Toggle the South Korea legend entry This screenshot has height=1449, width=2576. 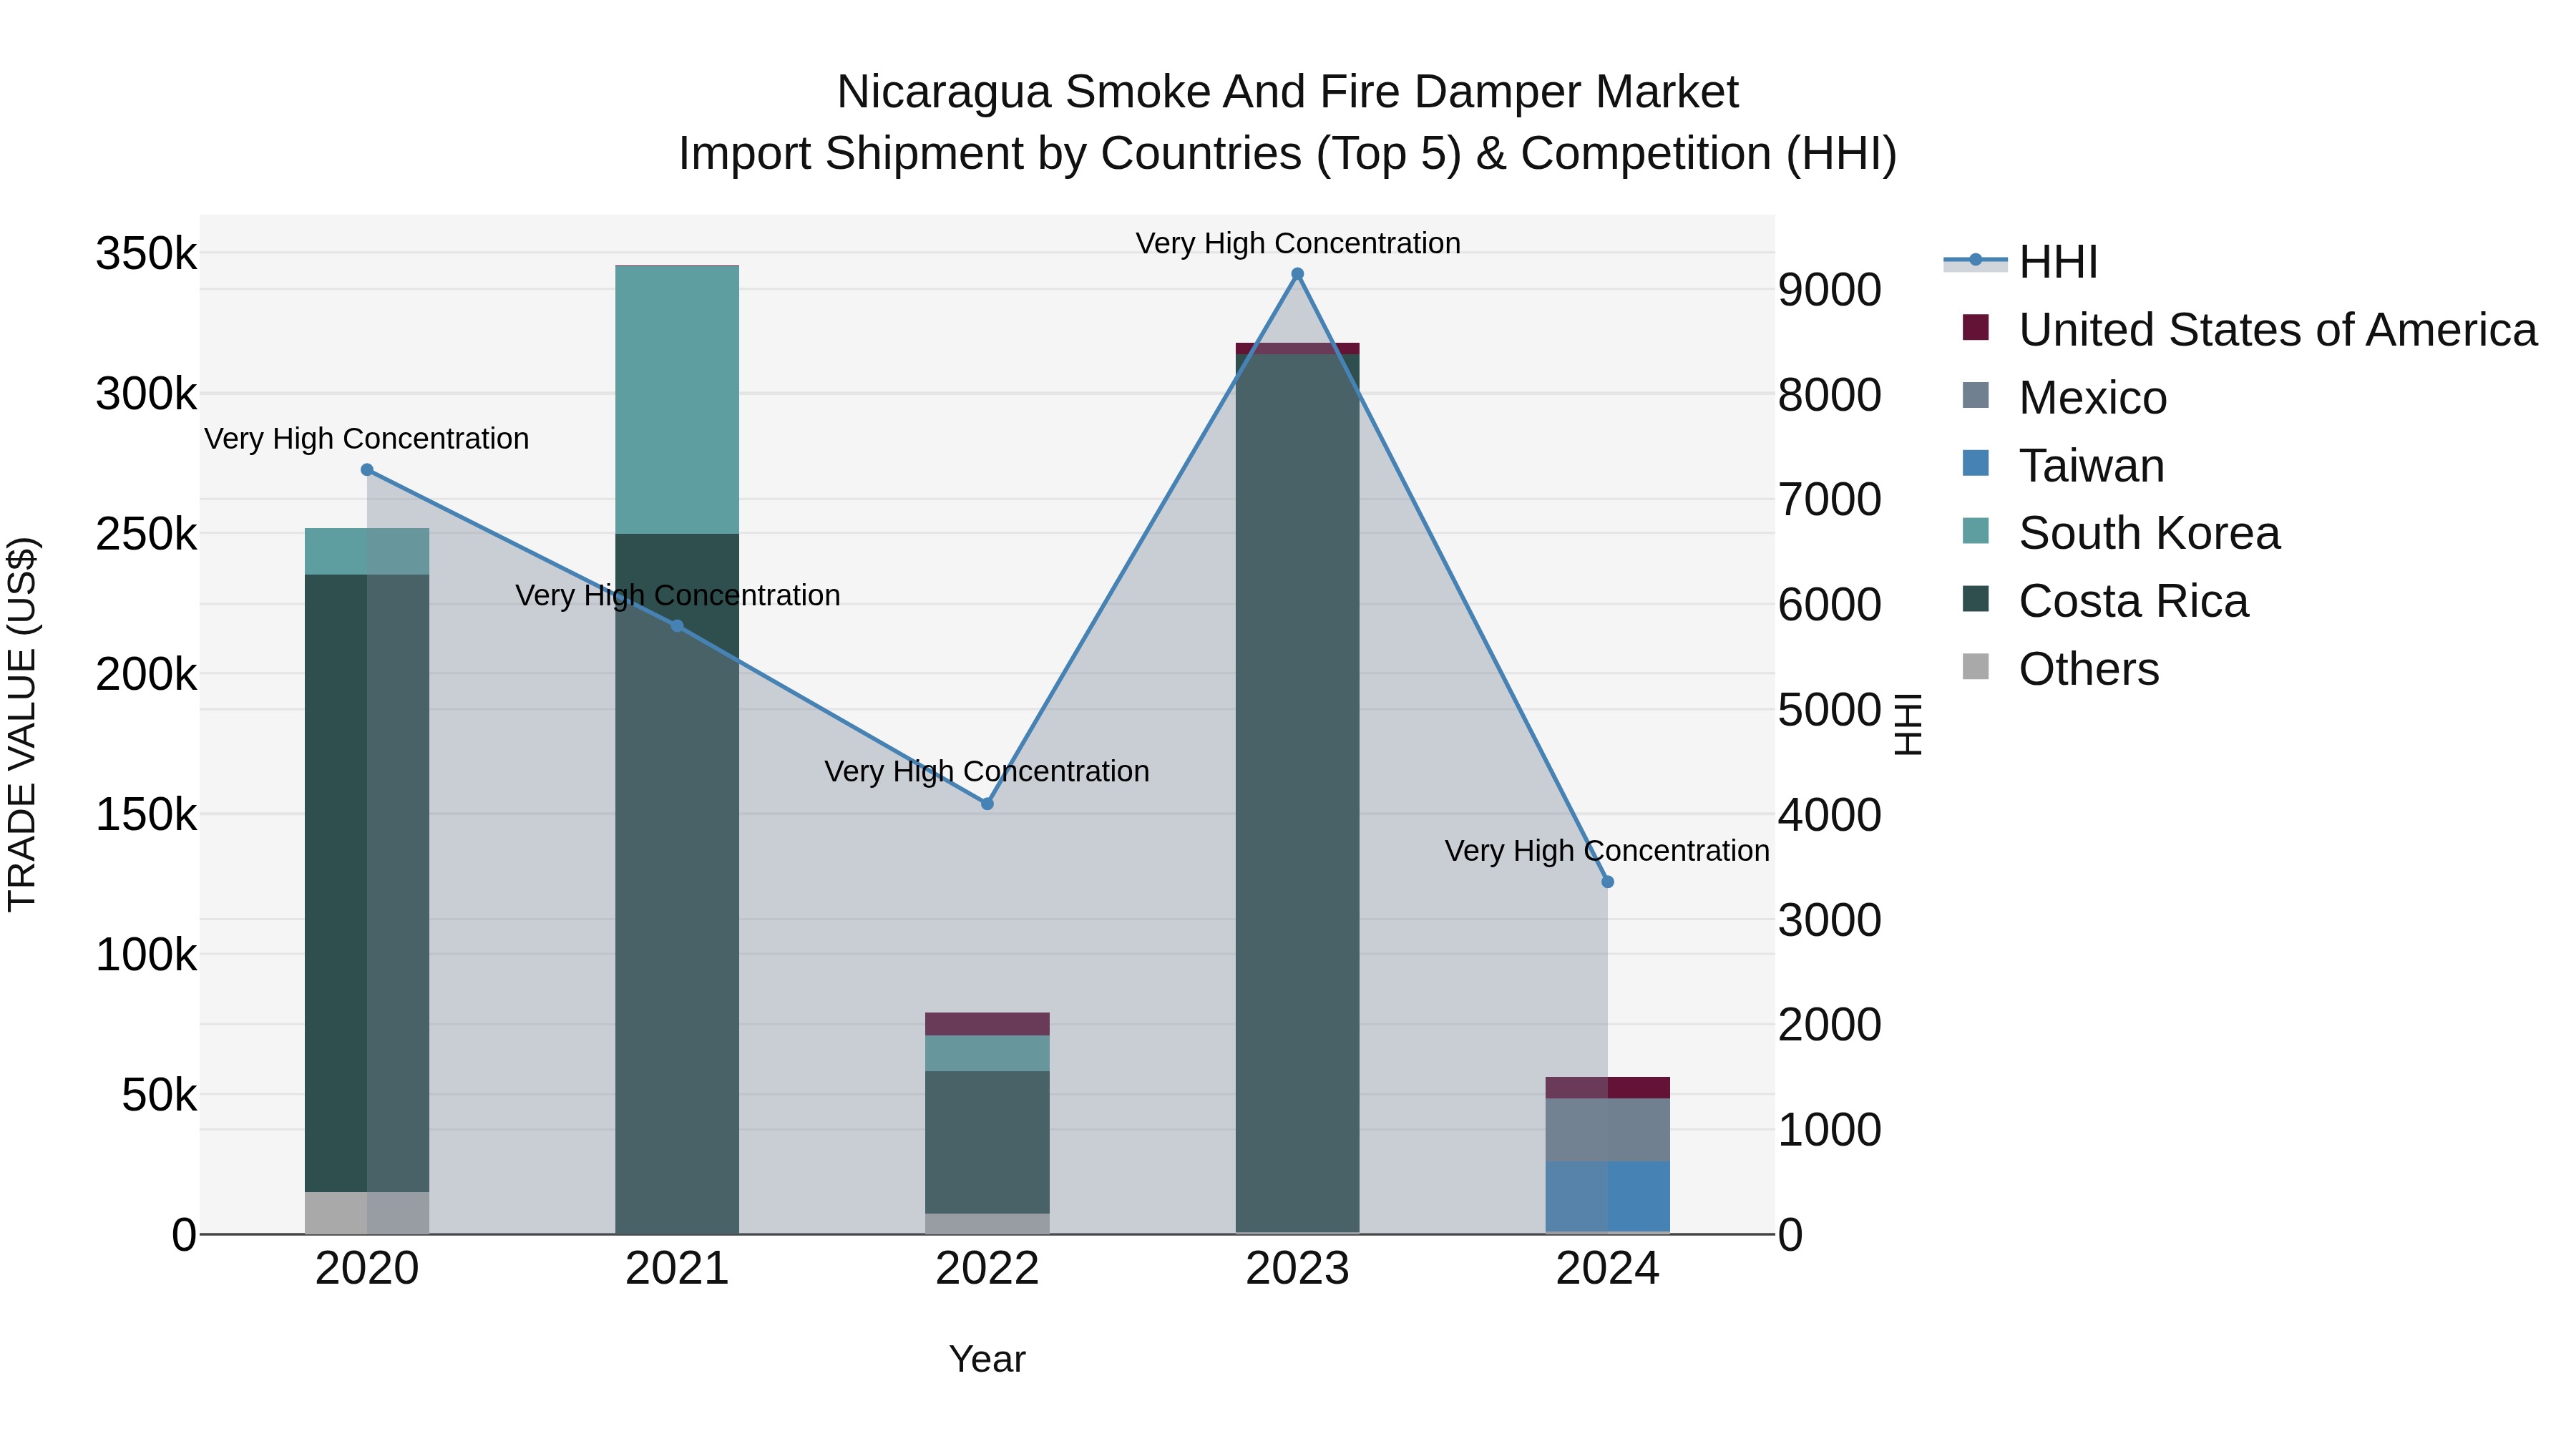click(2120, 533)
